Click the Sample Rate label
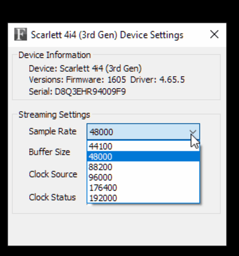The height and width of the screenshot is (256, 239). tap(52, 132)
